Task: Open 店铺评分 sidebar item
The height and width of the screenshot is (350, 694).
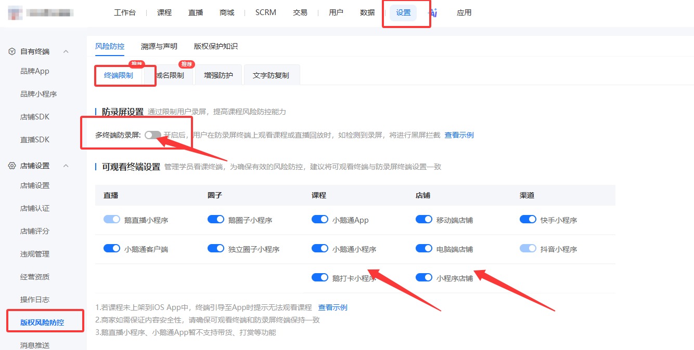Action: tap(35, 231)
